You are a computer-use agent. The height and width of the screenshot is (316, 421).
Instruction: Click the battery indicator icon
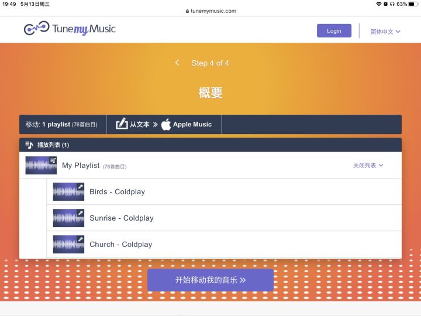[413, 4]
